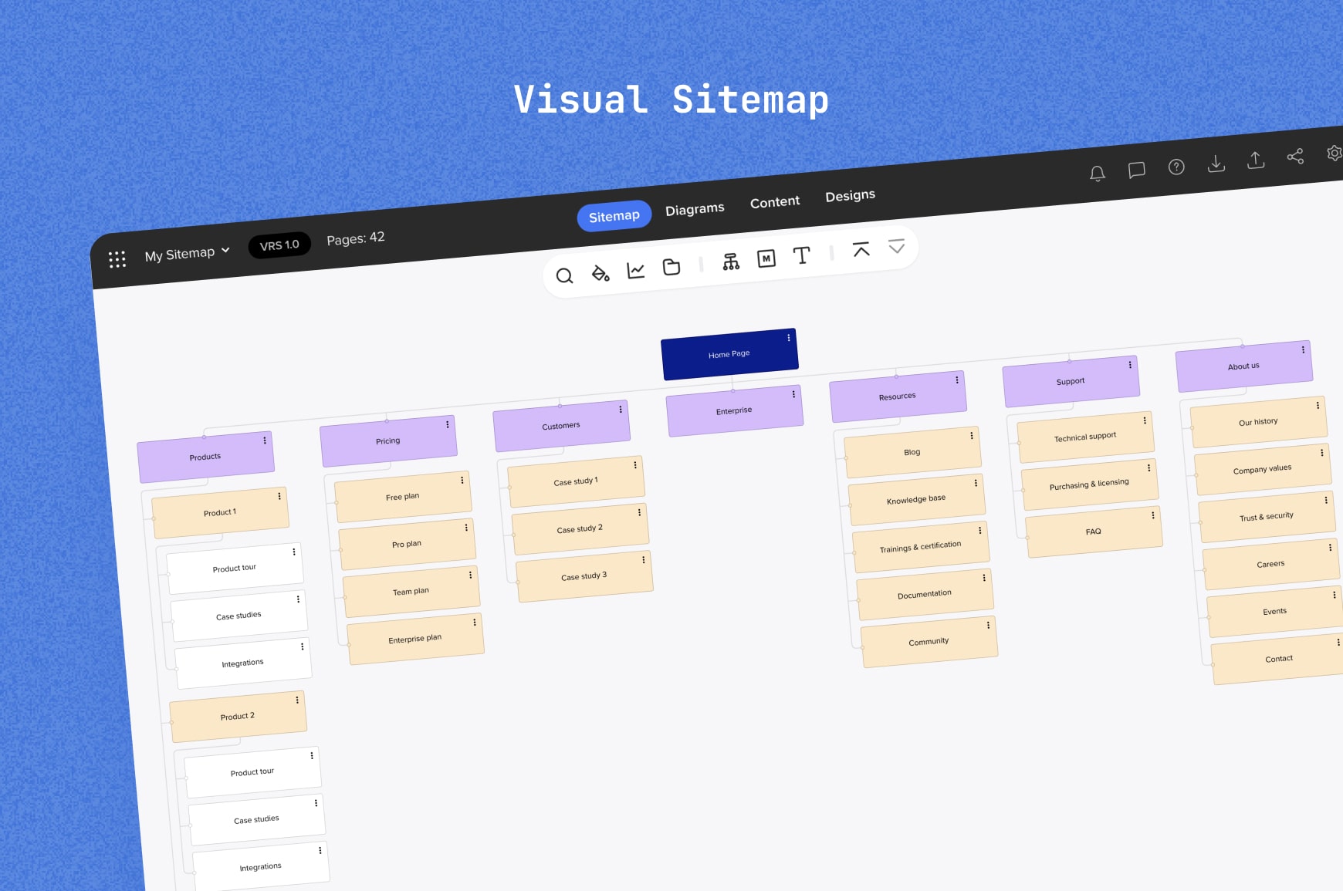
Task: Expand the My Sitemap dropdown
Action: [x=187, y=254]
